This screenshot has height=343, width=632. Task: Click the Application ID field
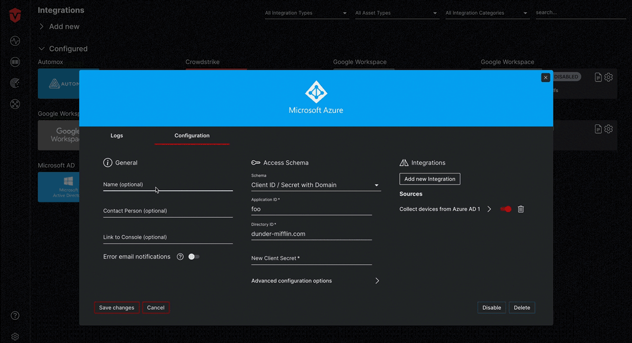coord(311,209)
